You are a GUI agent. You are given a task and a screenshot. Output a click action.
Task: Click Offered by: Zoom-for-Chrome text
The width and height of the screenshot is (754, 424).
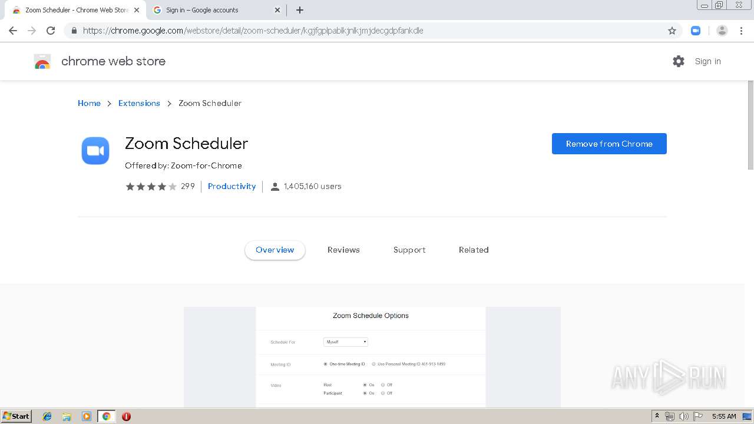pyautogui.click(x=183, y=165)
